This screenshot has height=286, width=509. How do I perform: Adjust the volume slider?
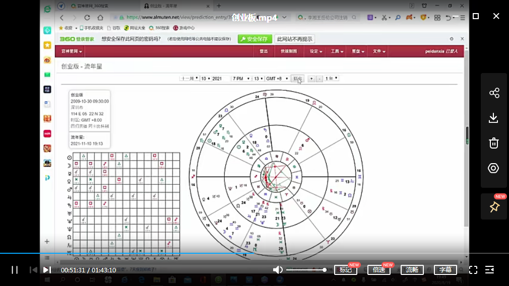306,270
